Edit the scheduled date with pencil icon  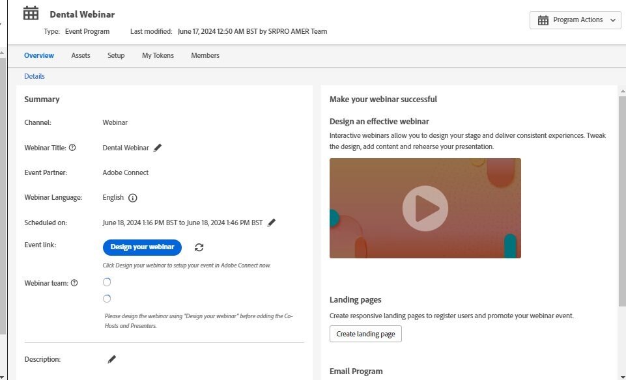pyautogui.click(x=272, y=223)
